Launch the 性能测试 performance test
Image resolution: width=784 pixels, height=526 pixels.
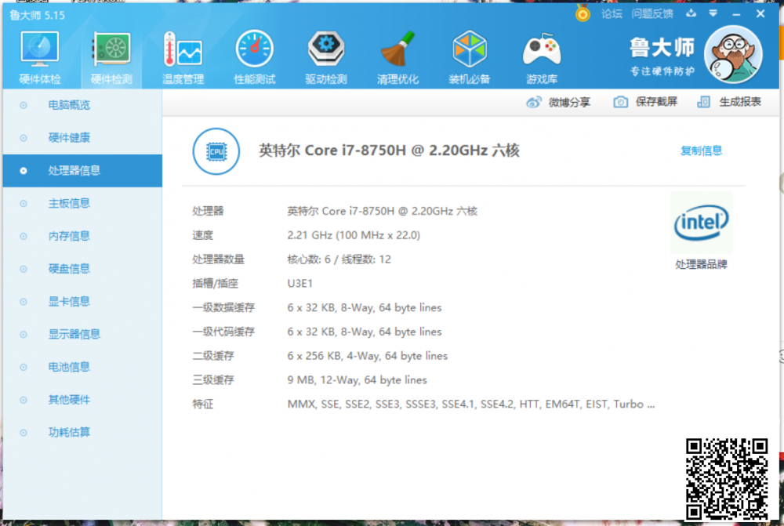tap(254, 55)
